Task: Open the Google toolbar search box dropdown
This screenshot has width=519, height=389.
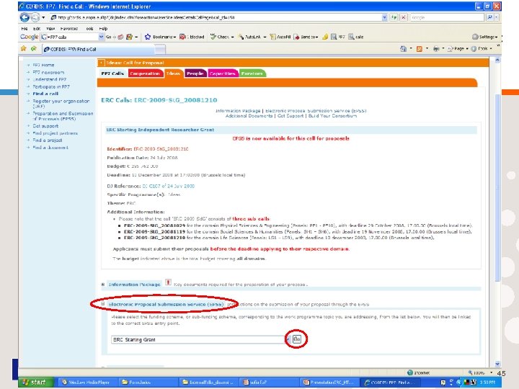Action: point(102,37)
